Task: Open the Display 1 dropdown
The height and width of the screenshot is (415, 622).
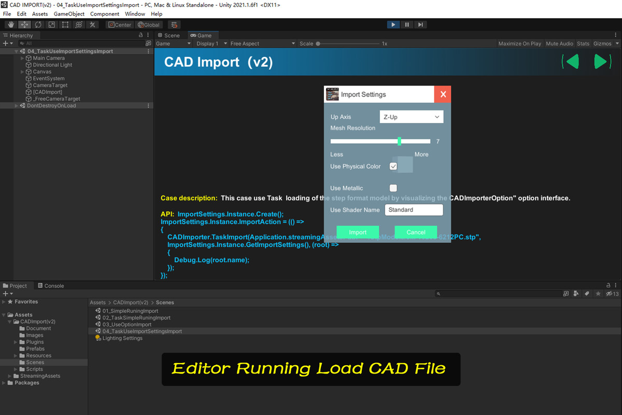Action: (x=211, y=44)
